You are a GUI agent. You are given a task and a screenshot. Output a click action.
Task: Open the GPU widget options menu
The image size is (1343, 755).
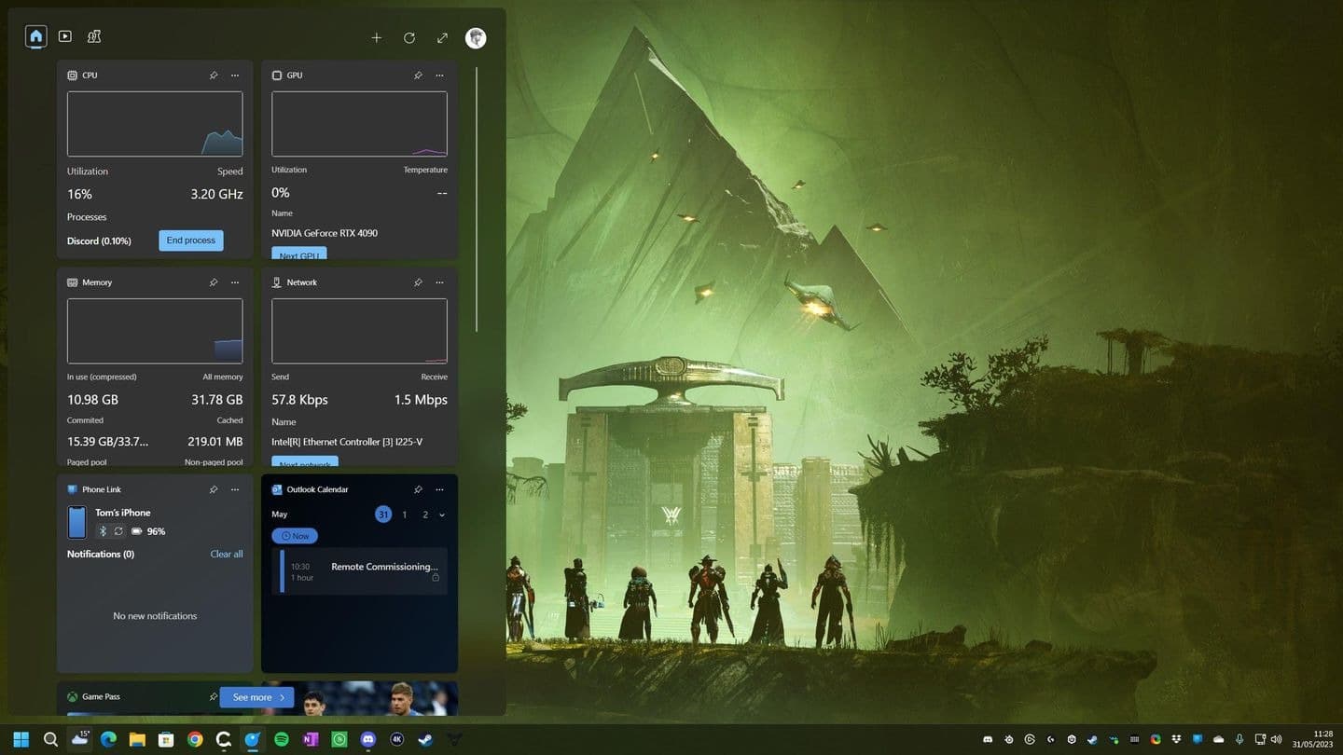coord(439,75)
